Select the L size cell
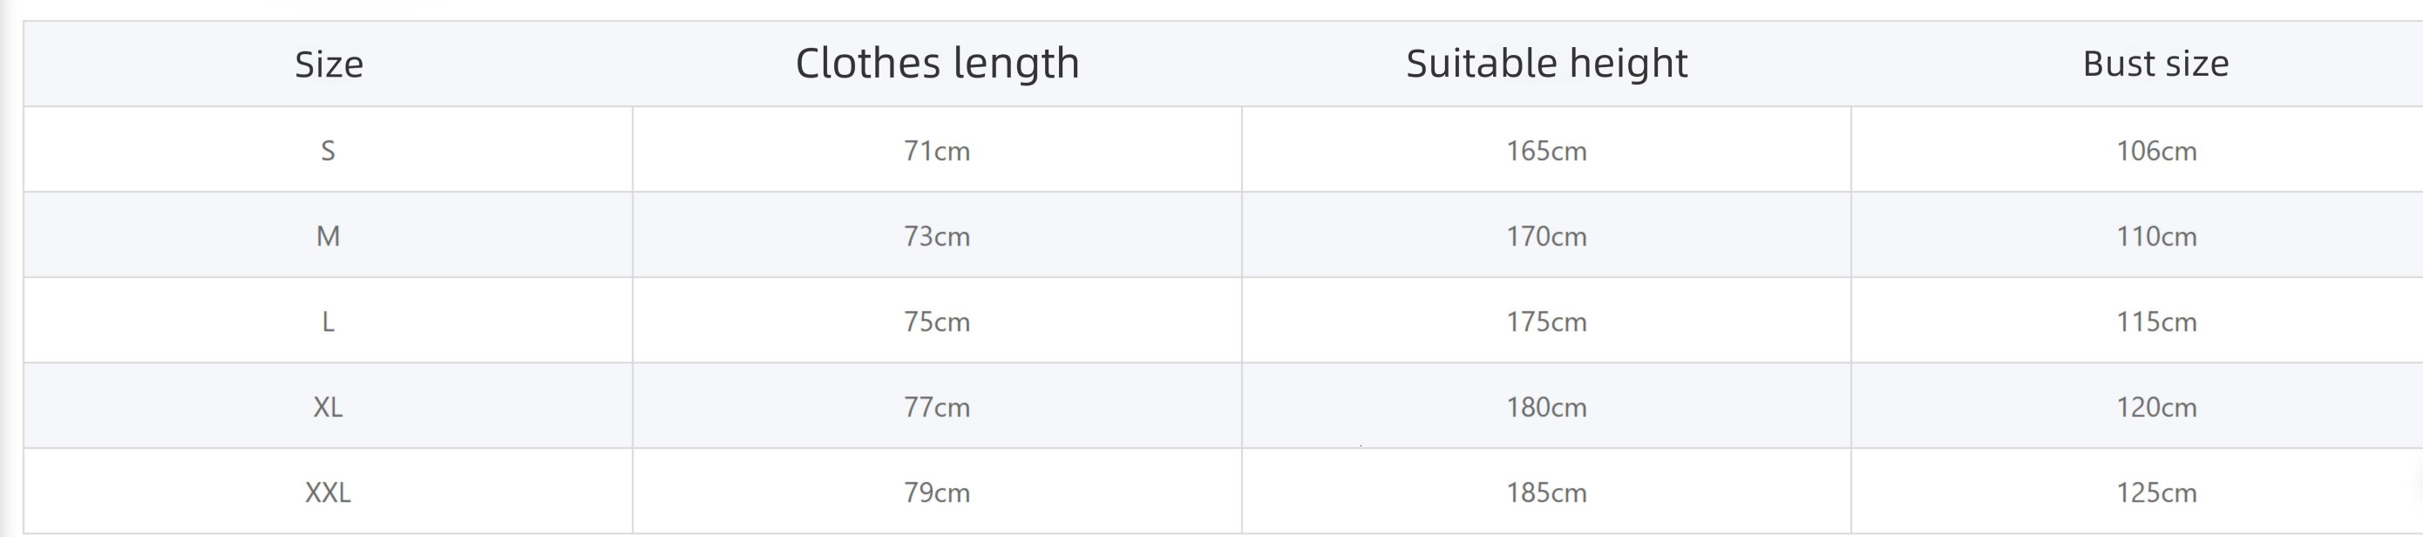Image resolution: width=2423 pixels, height=537 pixels. tap(329, 321)
